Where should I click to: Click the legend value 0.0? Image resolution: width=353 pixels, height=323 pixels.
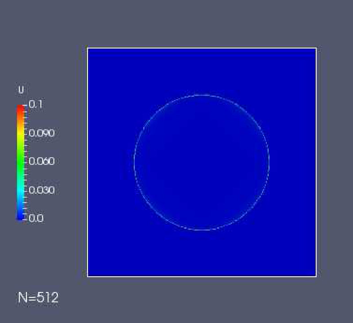(36, 218)
